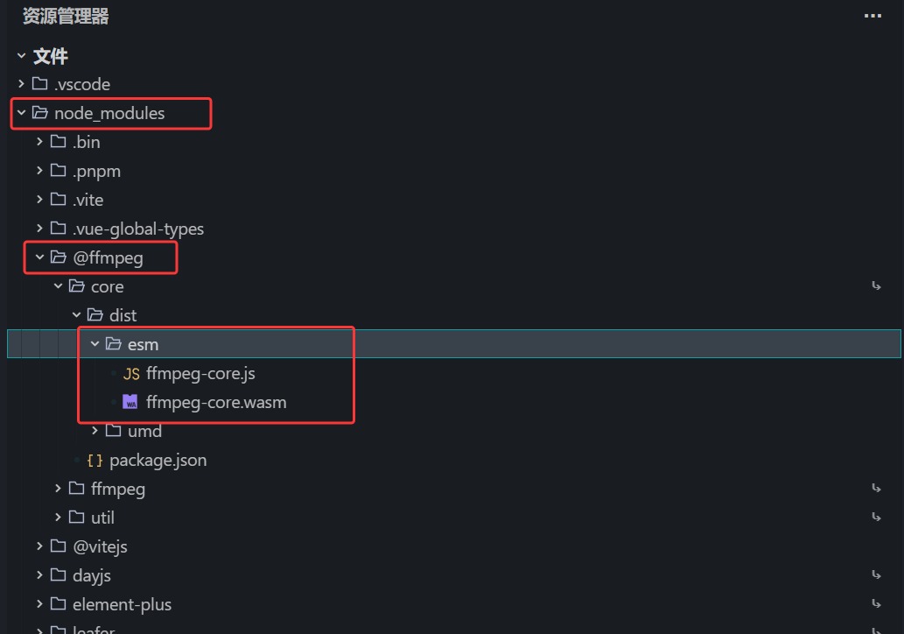Click the symlink arrow beside element-plus
904x634 pixels.
(x=878, y=603)
